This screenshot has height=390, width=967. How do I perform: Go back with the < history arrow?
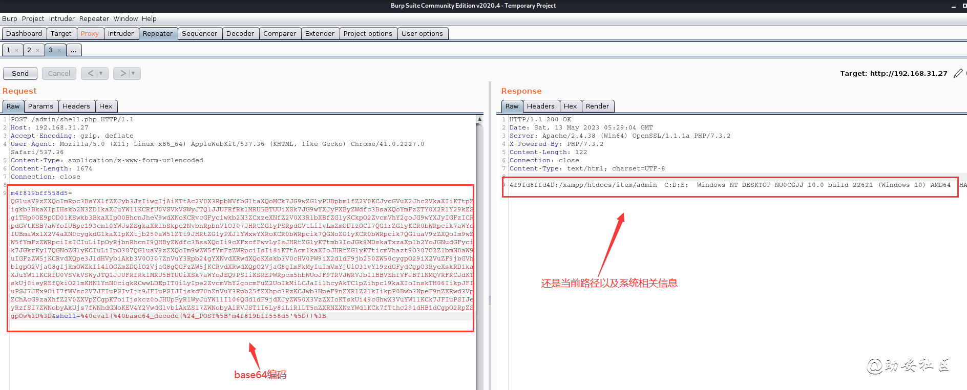point(91,73)
